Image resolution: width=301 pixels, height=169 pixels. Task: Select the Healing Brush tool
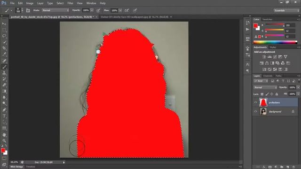(x=4, y=61)
